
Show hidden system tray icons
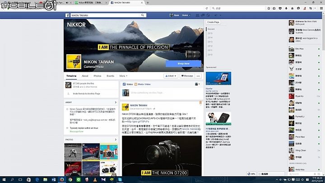pyautogui.click(x=277, y=180)
